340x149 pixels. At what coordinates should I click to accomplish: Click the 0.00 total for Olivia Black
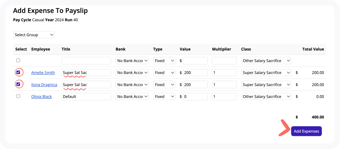coord(320,97)
